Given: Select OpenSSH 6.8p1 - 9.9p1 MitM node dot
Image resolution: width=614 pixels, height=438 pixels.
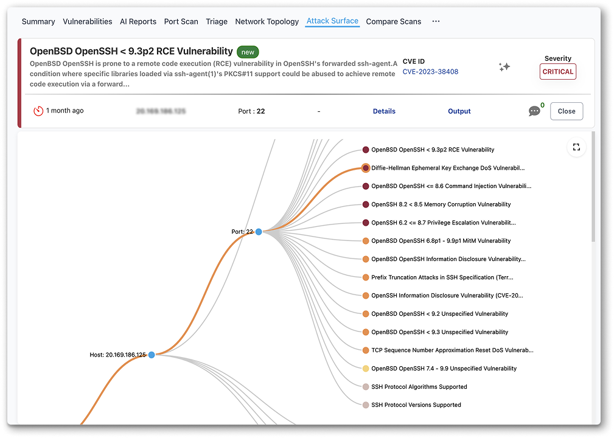Looking at the screenshot, I should [365, 241].
